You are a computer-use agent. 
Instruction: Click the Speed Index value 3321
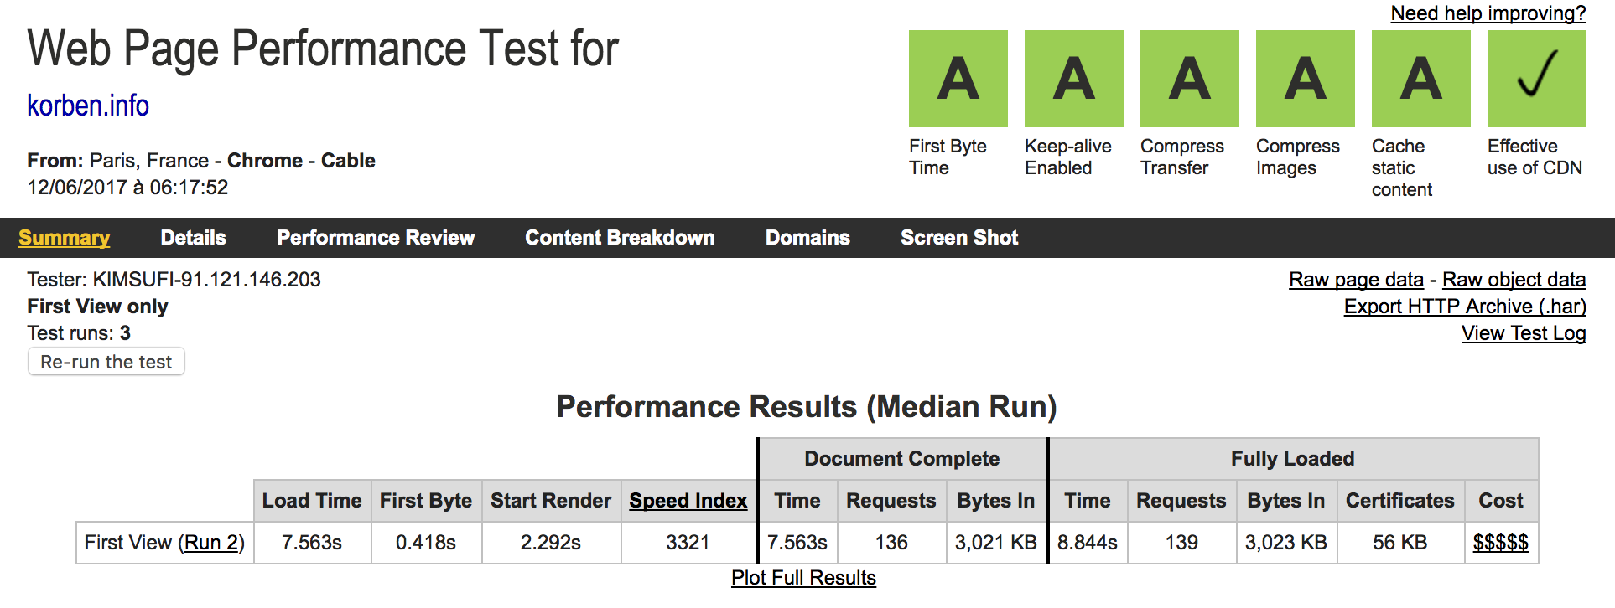click(x=688, y=543)
